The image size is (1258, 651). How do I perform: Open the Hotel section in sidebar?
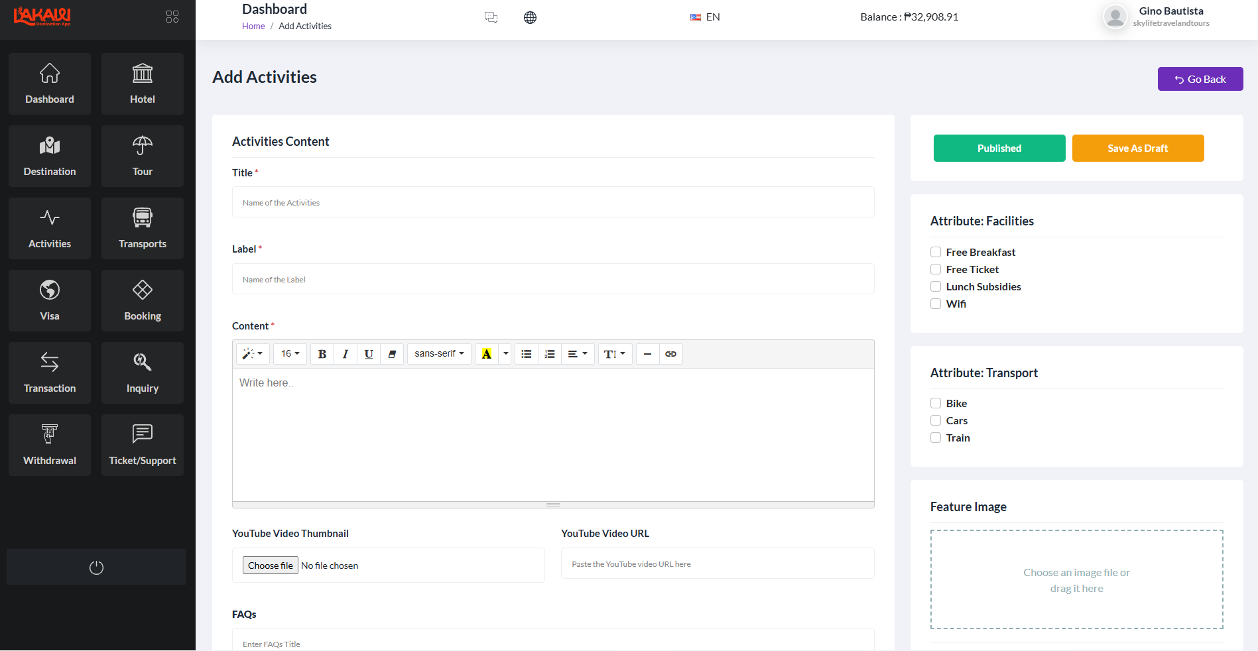point(143,84)
